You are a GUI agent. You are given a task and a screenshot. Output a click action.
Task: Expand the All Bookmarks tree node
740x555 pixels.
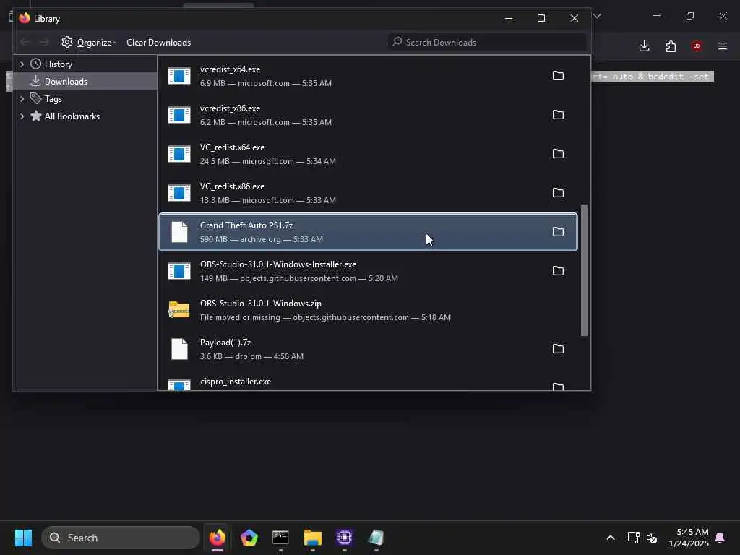pos(22,116)
